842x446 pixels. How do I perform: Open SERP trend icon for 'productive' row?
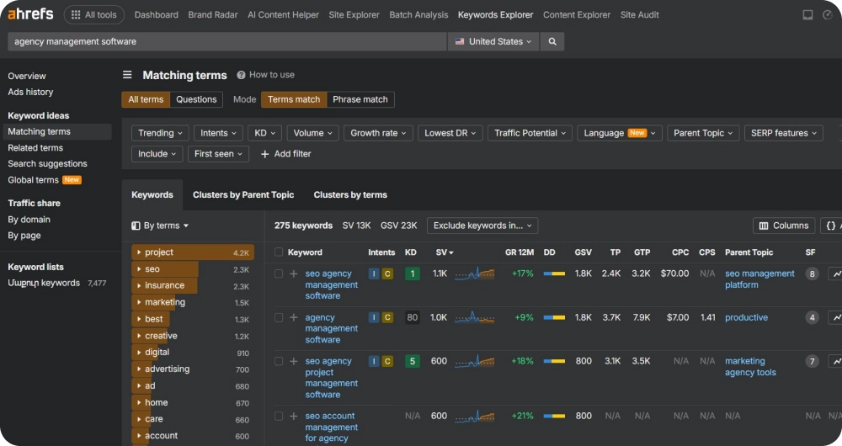(835, 318)
